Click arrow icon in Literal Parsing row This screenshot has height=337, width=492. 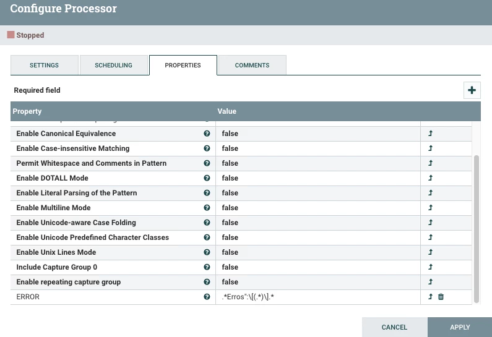431,193
